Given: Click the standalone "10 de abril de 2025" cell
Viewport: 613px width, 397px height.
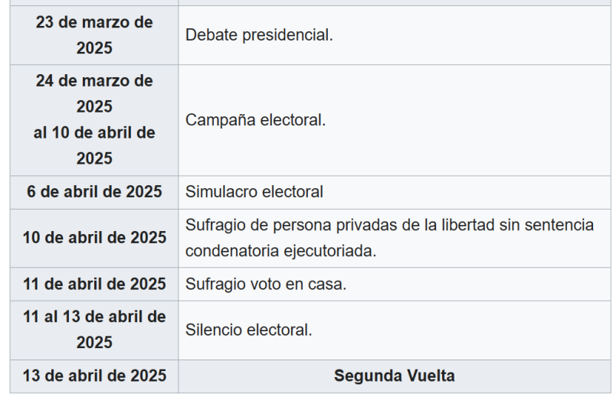Looking at the screenshot, I should 94,238.
